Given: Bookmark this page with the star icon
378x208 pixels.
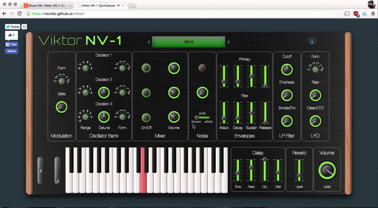Looking at the screenshot, I should [338, 14].
